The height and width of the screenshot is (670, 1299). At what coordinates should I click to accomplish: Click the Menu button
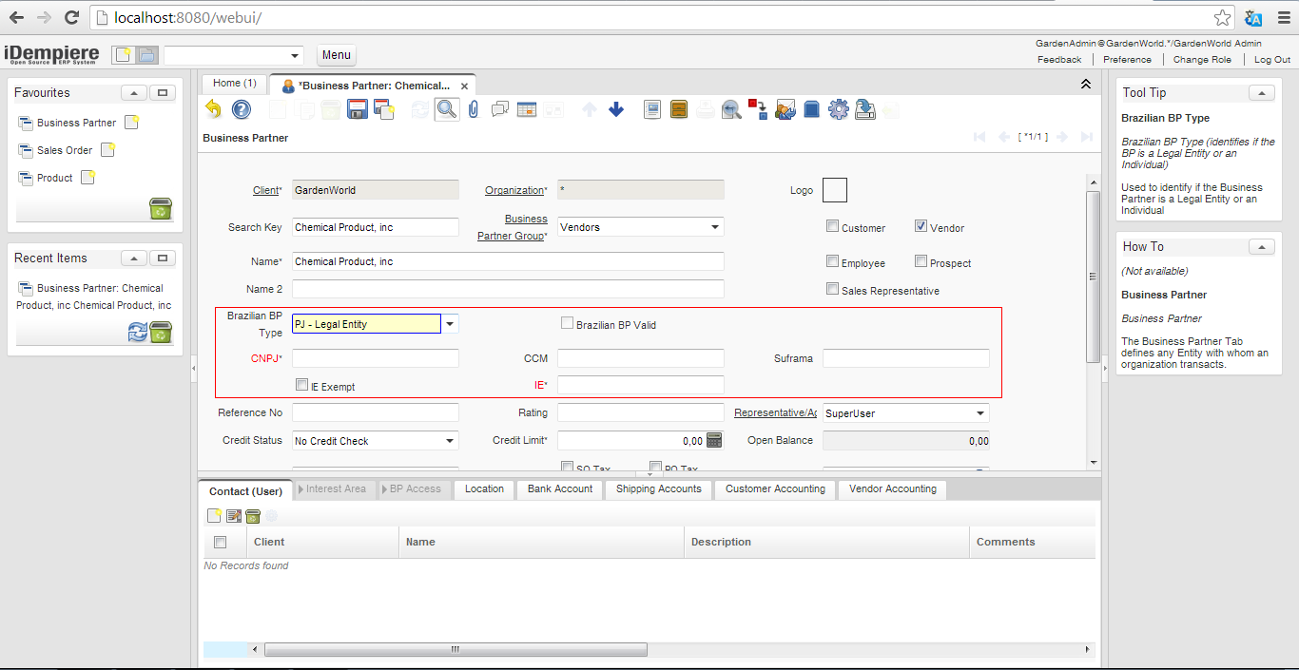[x=336, y=55]
